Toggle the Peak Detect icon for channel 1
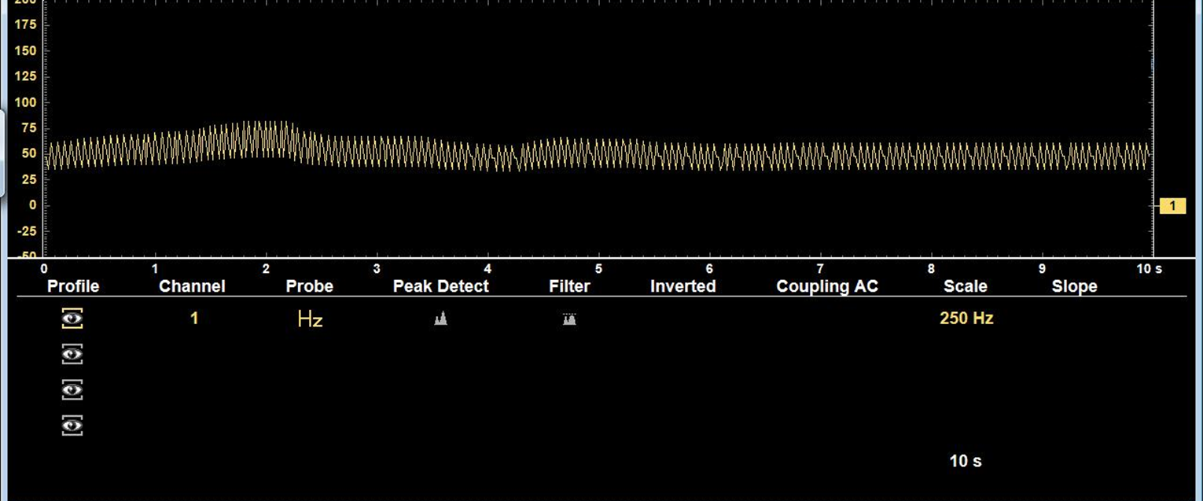The height and width of the screenshot is (501, 1203). coord(441,319)
